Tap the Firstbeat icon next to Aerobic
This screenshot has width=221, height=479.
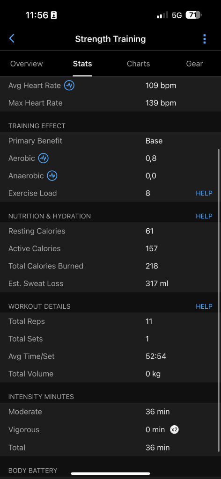[x=44, y=158]
